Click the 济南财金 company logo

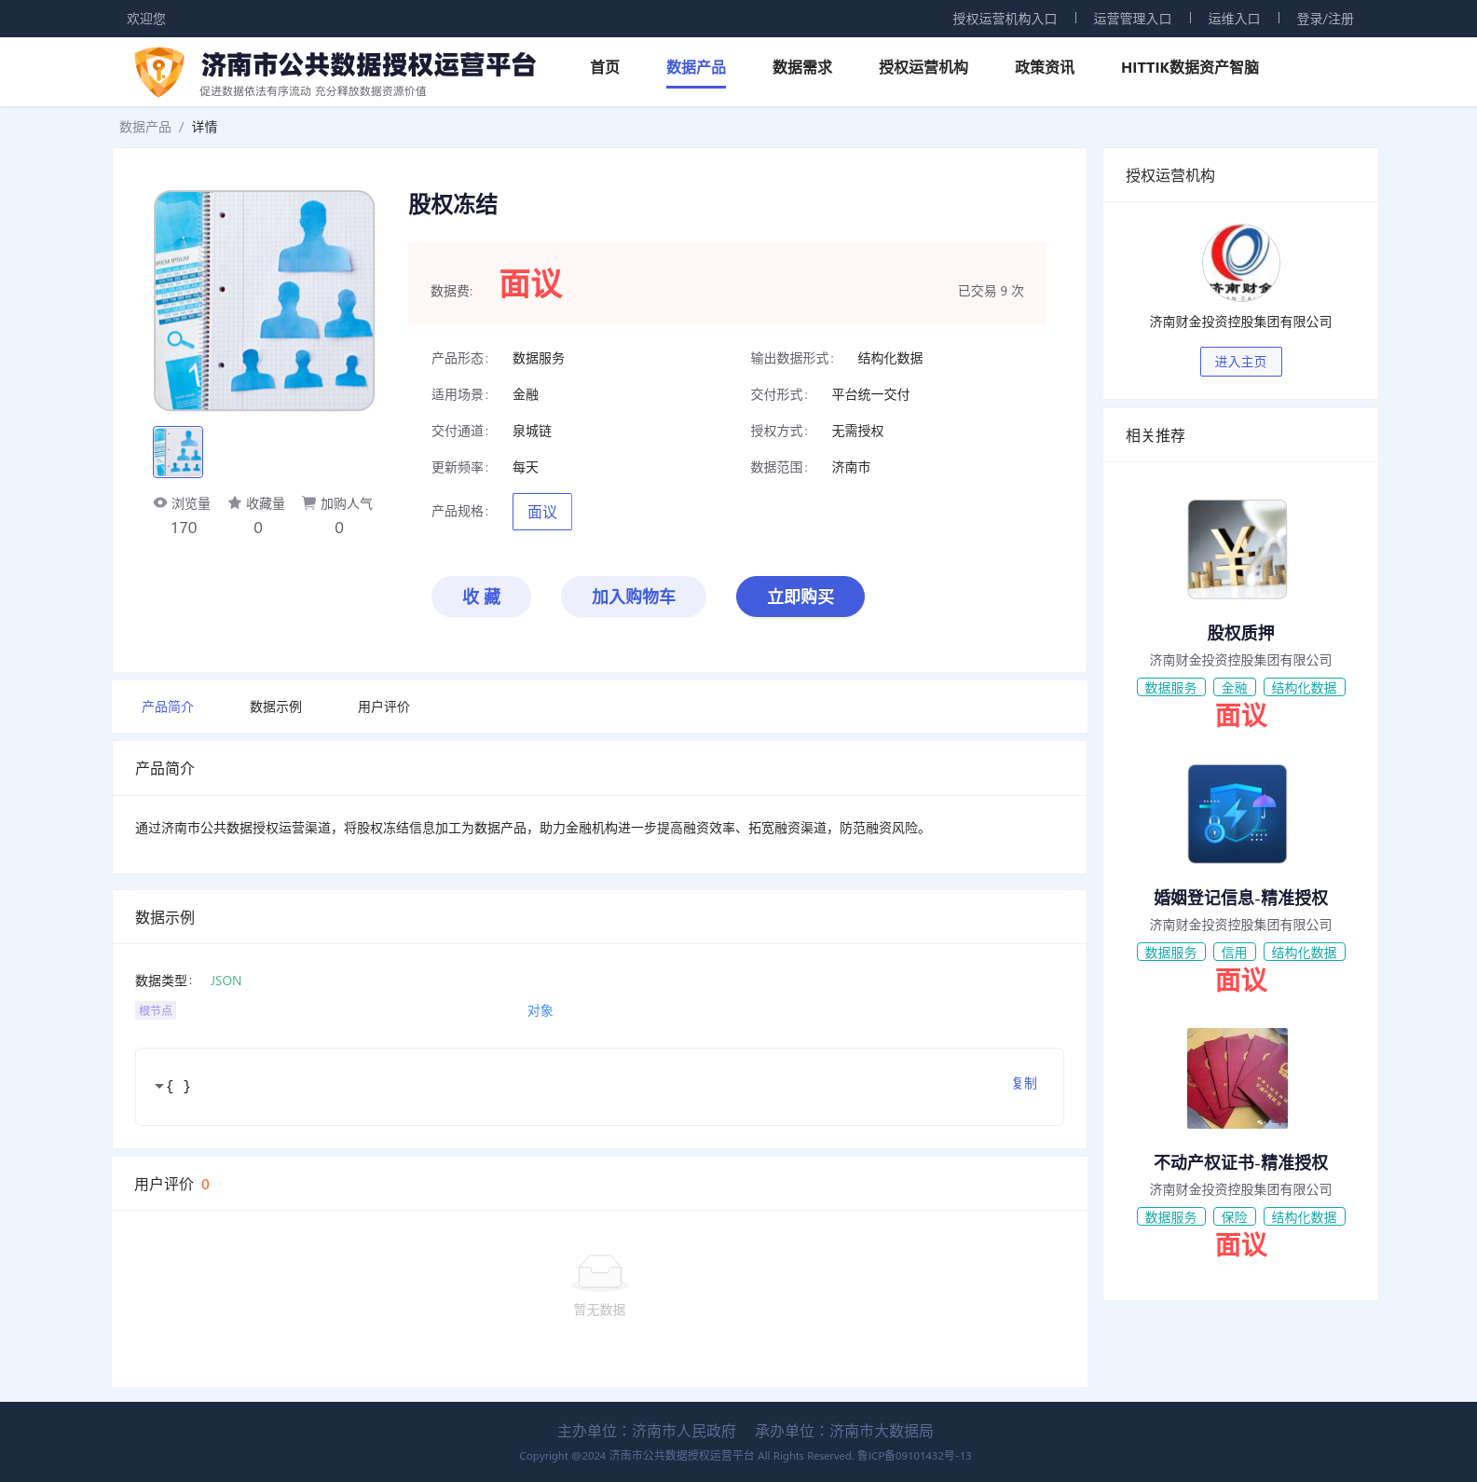[1240, 263]
